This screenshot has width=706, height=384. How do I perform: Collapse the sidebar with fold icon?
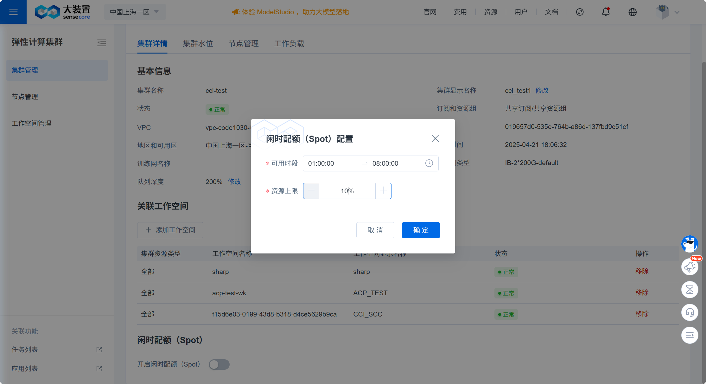tap(101, 42)
